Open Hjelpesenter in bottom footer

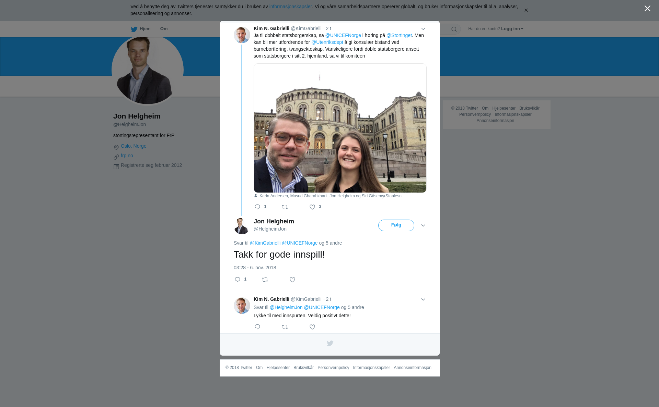click(x=278, y=368)
